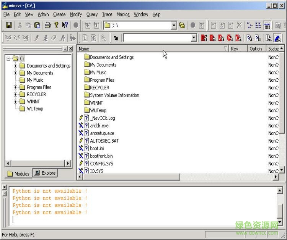Toggle the grid-style file view button
The image size is (287, 240).
(267, 25)
